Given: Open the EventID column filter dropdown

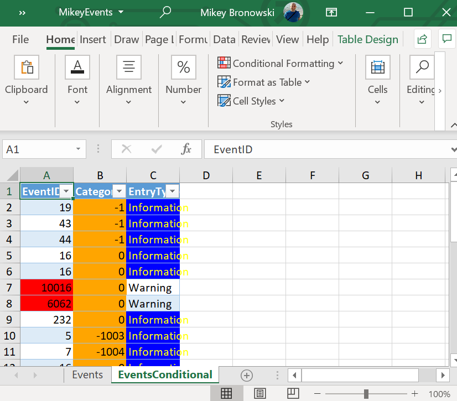Looking at the screenshot, I should coord(66,191).
